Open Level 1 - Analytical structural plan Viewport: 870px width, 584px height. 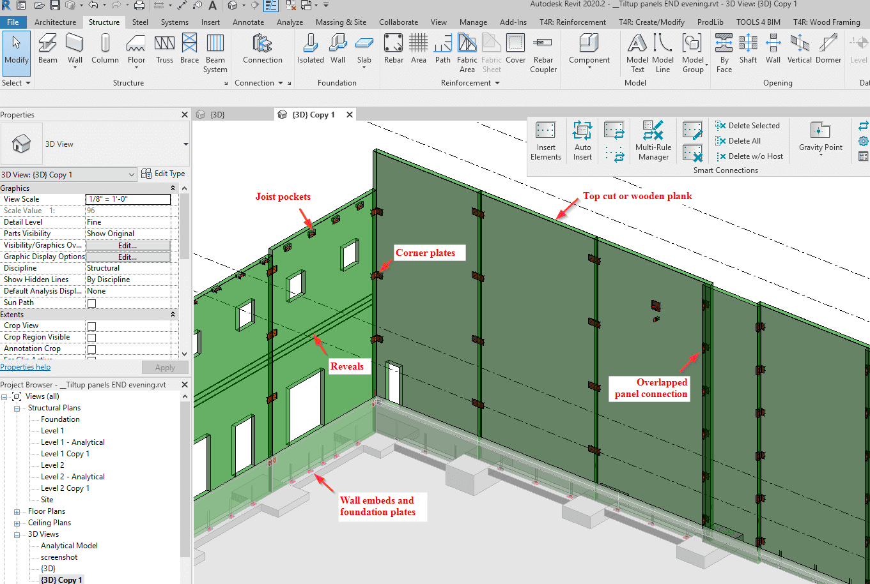pos(72,442)
